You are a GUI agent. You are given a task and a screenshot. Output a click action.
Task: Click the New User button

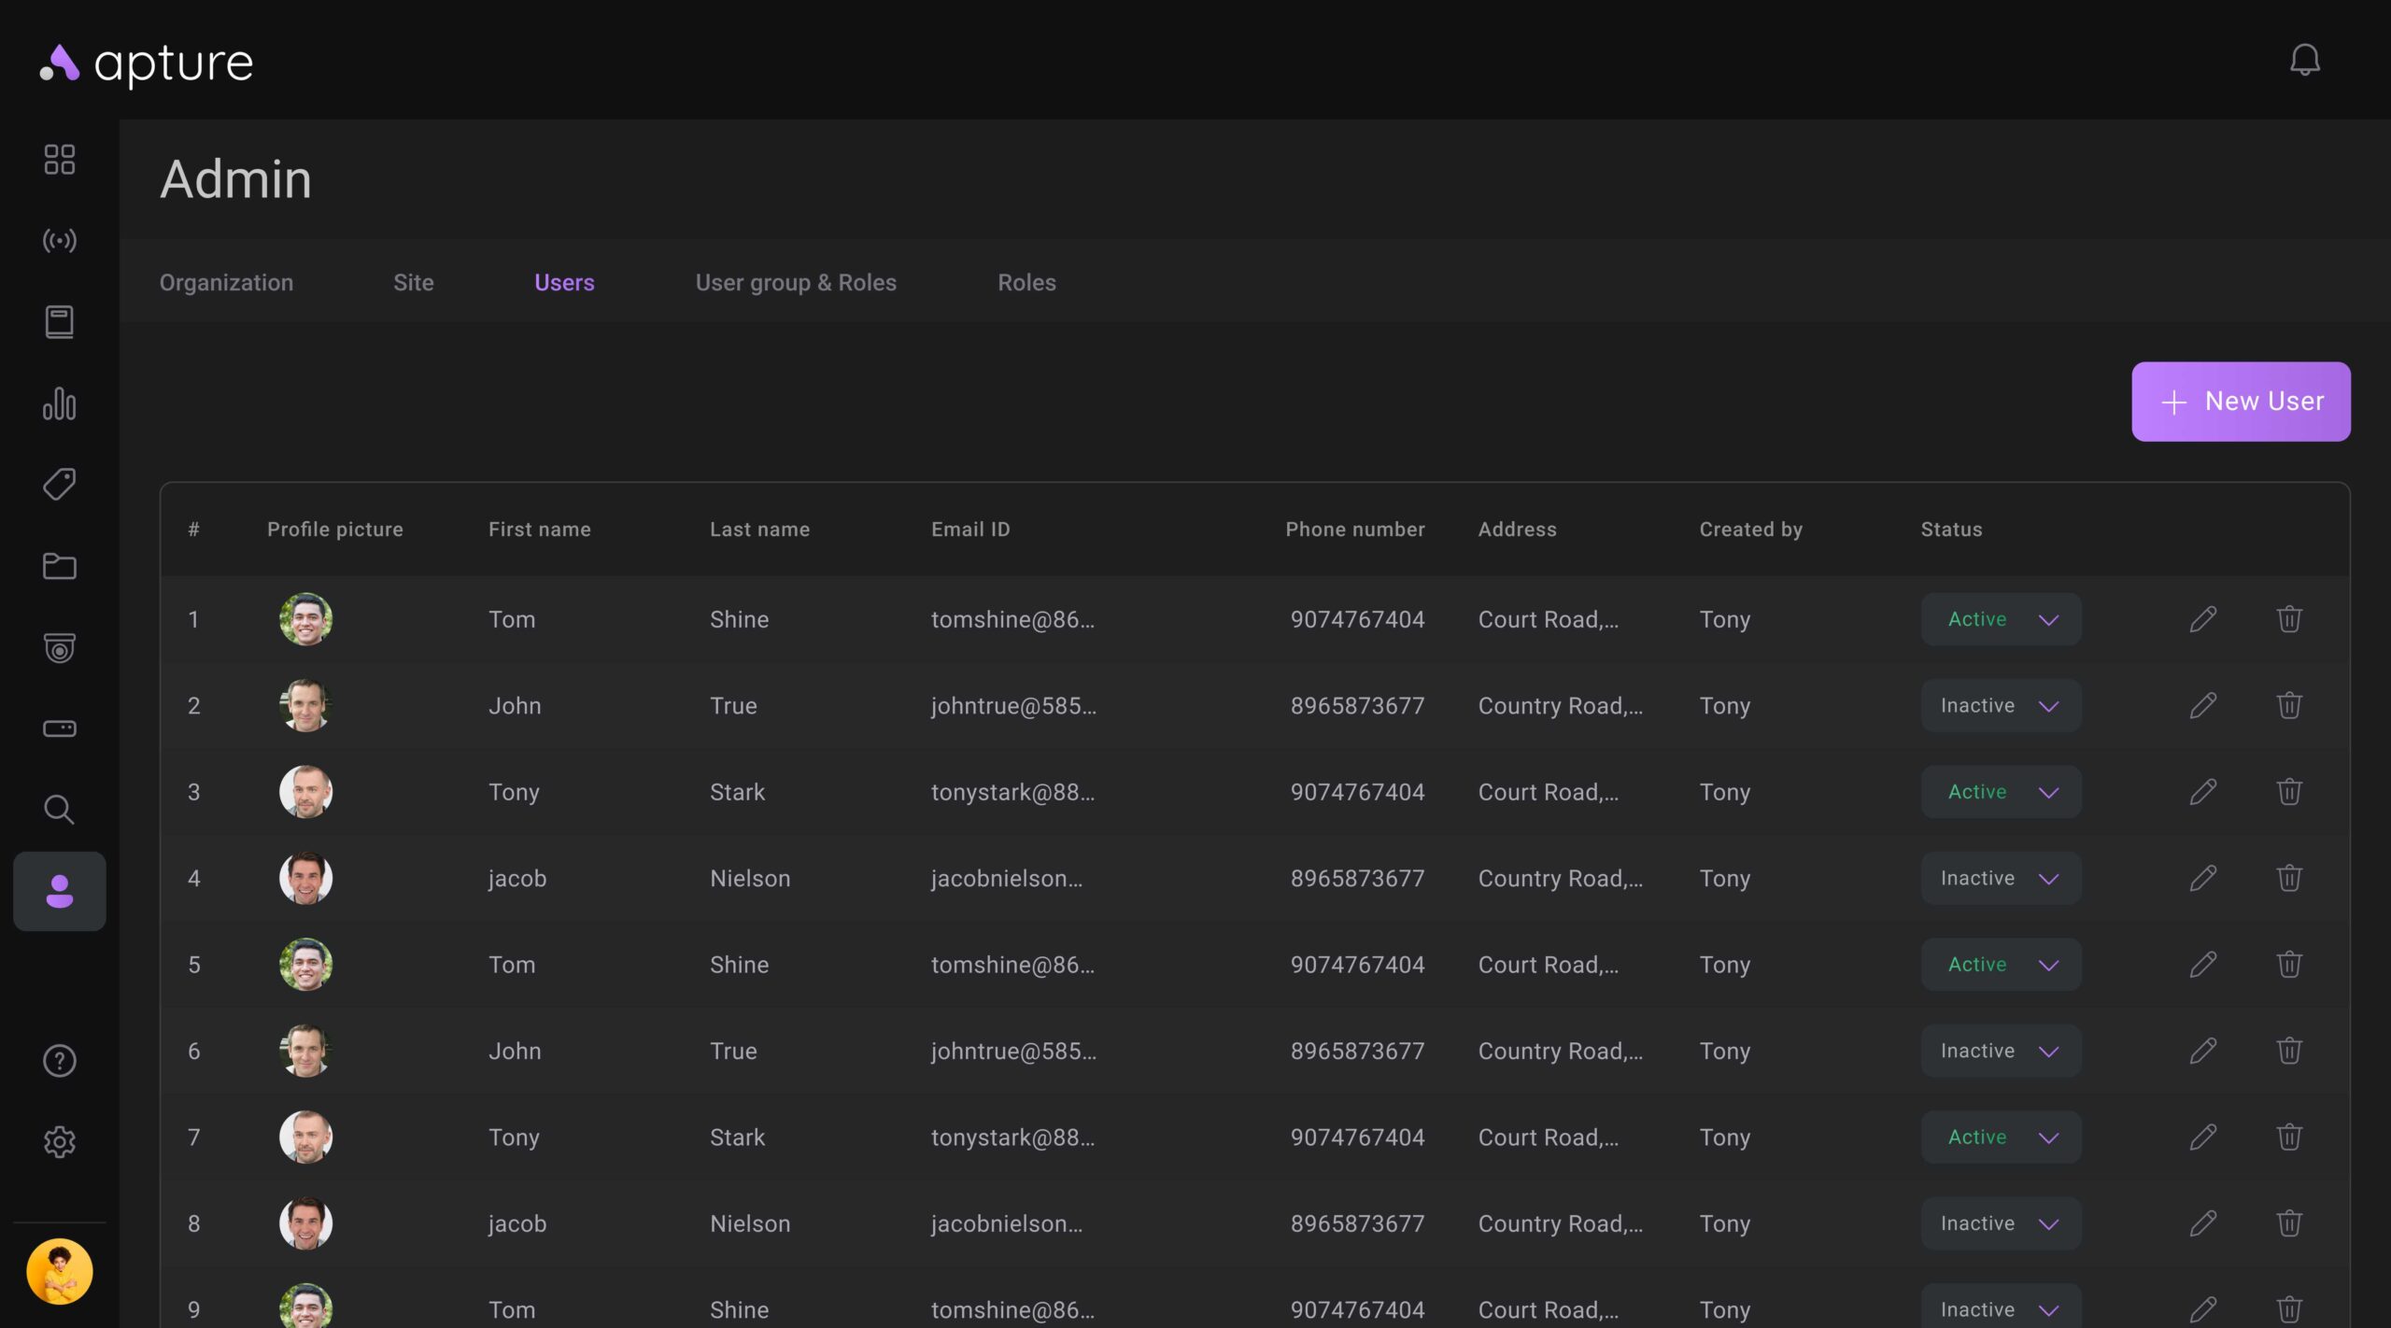click(2240, 402)
